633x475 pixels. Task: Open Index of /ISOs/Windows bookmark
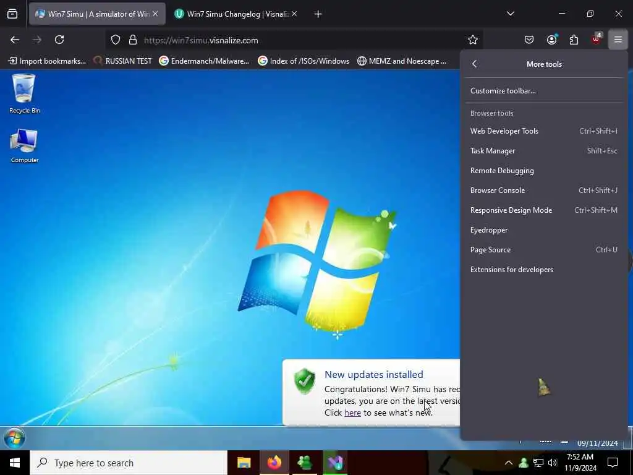pos(304,61)
